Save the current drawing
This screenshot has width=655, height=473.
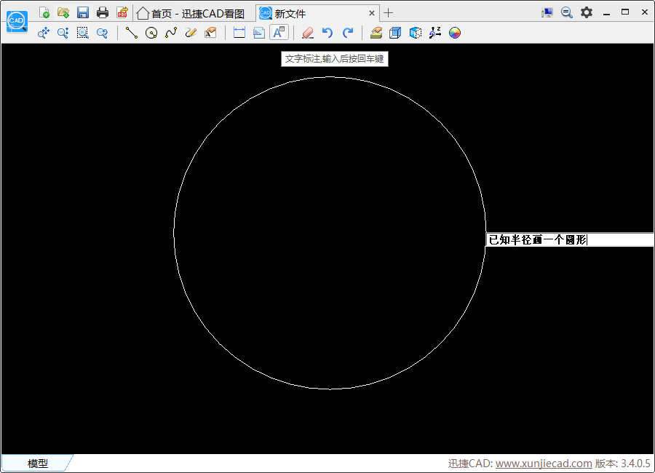(83, 12)
